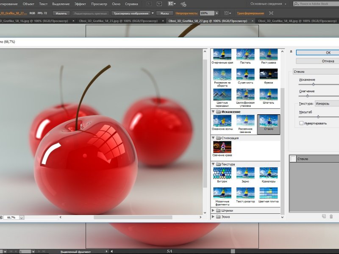Open Adobe Bridge via the Br icon
This screenshot has width=339, height=254.
pos(149,4)
